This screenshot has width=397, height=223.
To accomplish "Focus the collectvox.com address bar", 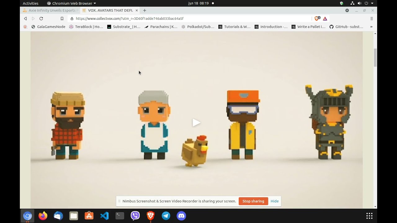I will [189, 19].
